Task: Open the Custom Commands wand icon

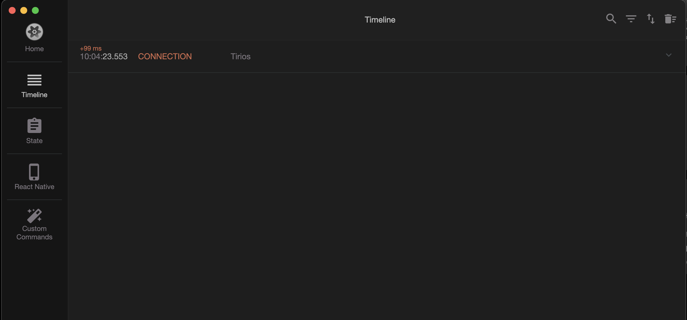Action: coord(34,216)
